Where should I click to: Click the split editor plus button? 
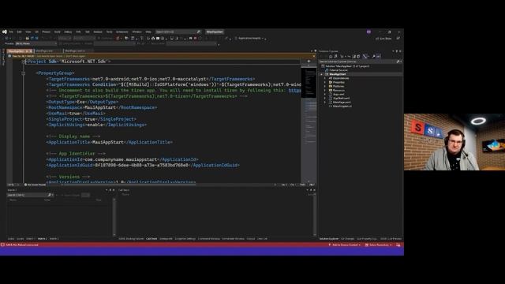point(309,62)
